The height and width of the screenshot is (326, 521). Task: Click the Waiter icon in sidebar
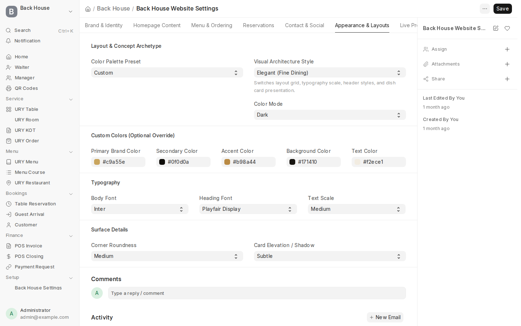click(x=9, y=67)
